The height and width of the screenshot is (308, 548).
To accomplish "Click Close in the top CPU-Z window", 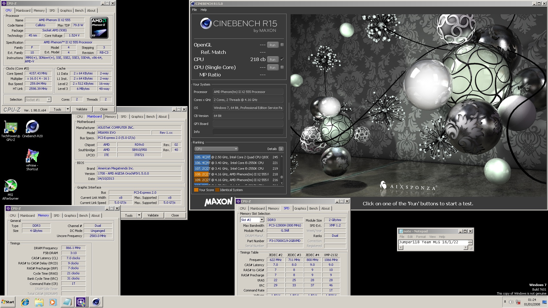I will point(104,109).
